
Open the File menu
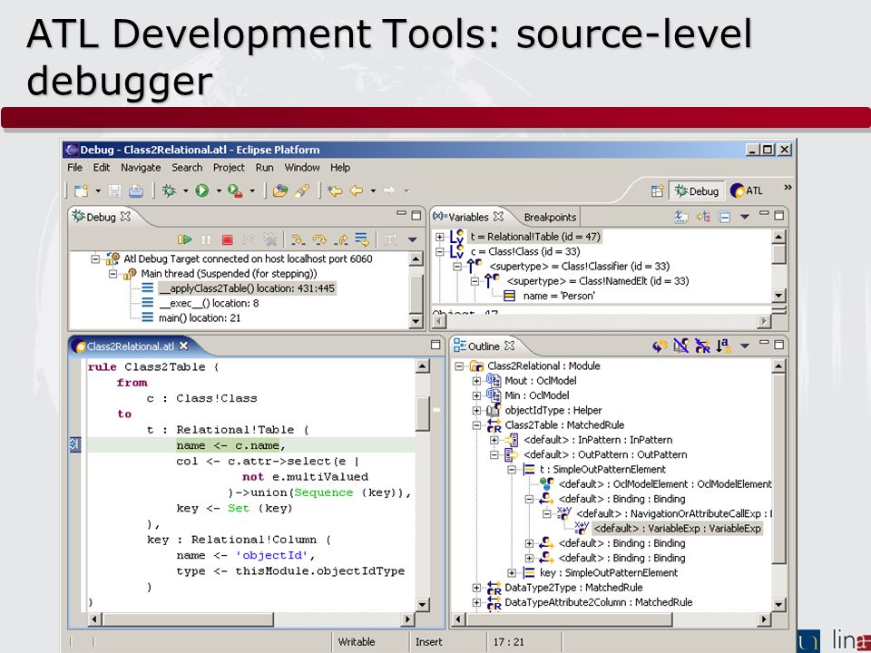coord(74,167)
